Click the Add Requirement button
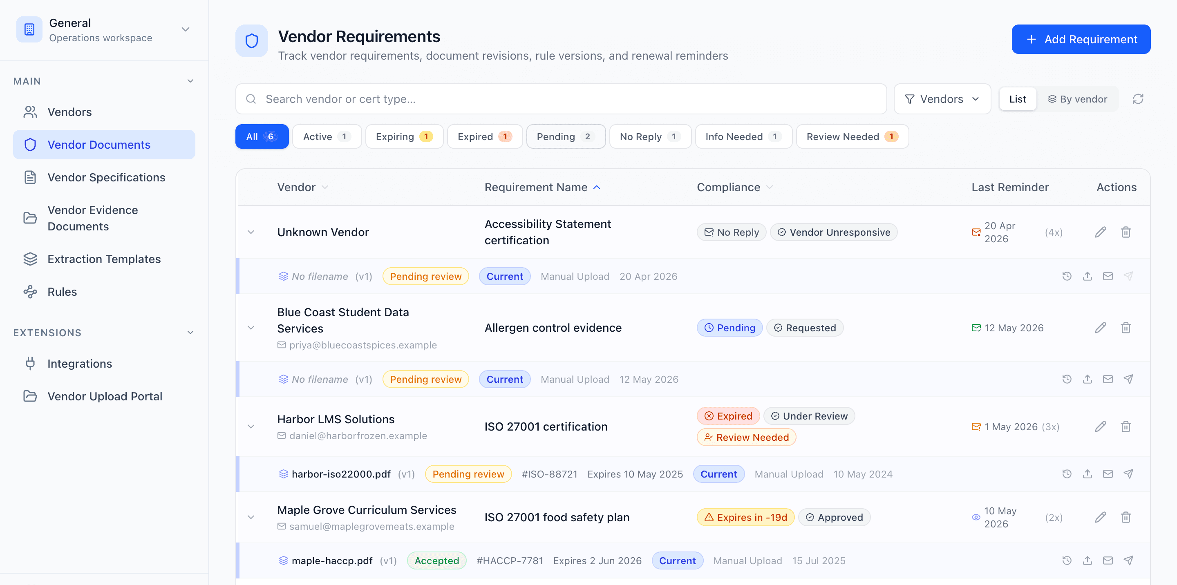Image resolution: width=1177 pixels, height=585 pixels. point(1081,39)
